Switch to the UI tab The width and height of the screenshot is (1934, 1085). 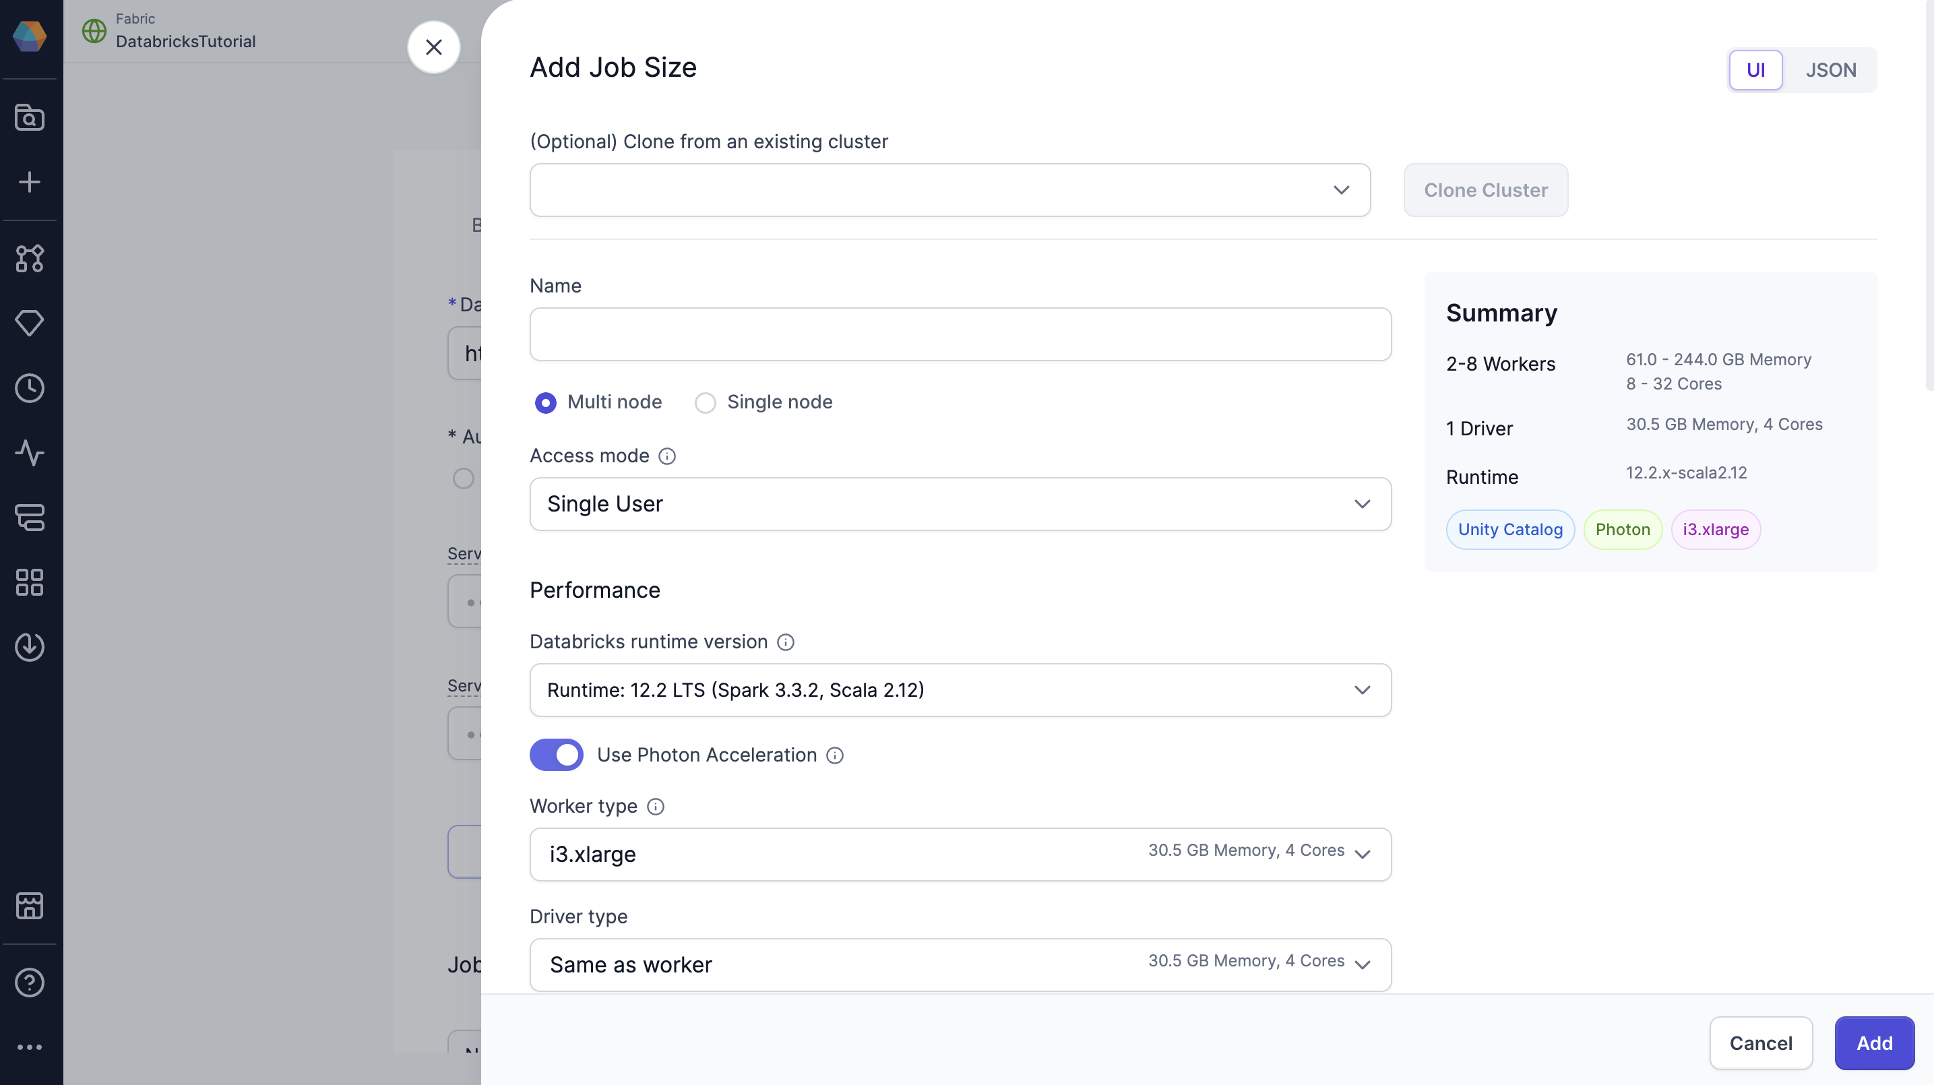(x=1756, y=70)
